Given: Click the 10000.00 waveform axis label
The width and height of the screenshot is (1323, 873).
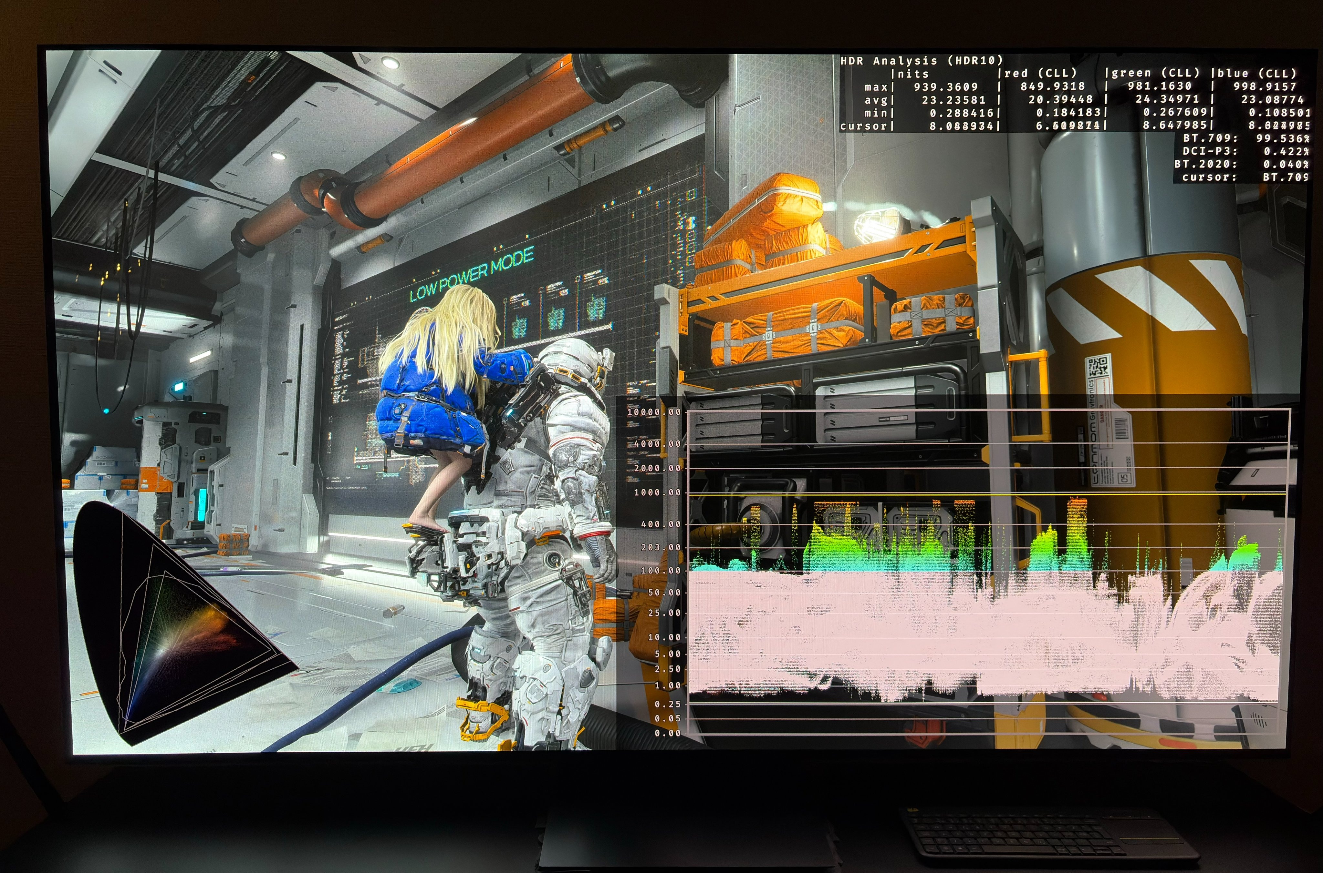Looking at the screenshot, I should (654, 412).
